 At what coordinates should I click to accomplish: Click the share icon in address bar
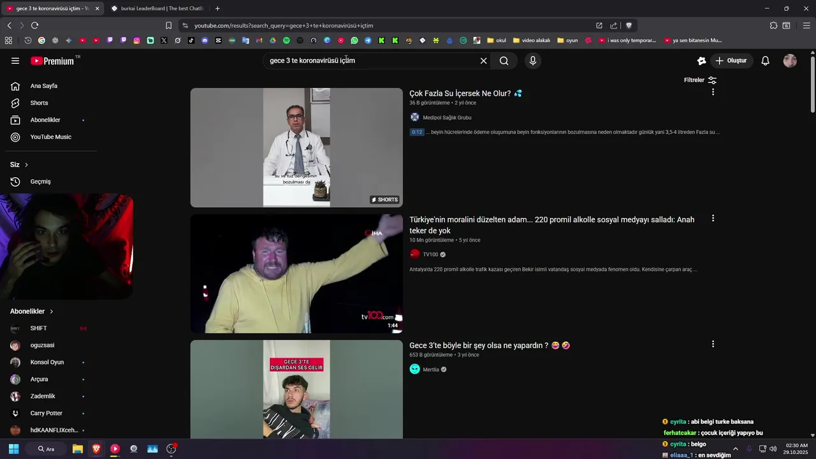613,25
